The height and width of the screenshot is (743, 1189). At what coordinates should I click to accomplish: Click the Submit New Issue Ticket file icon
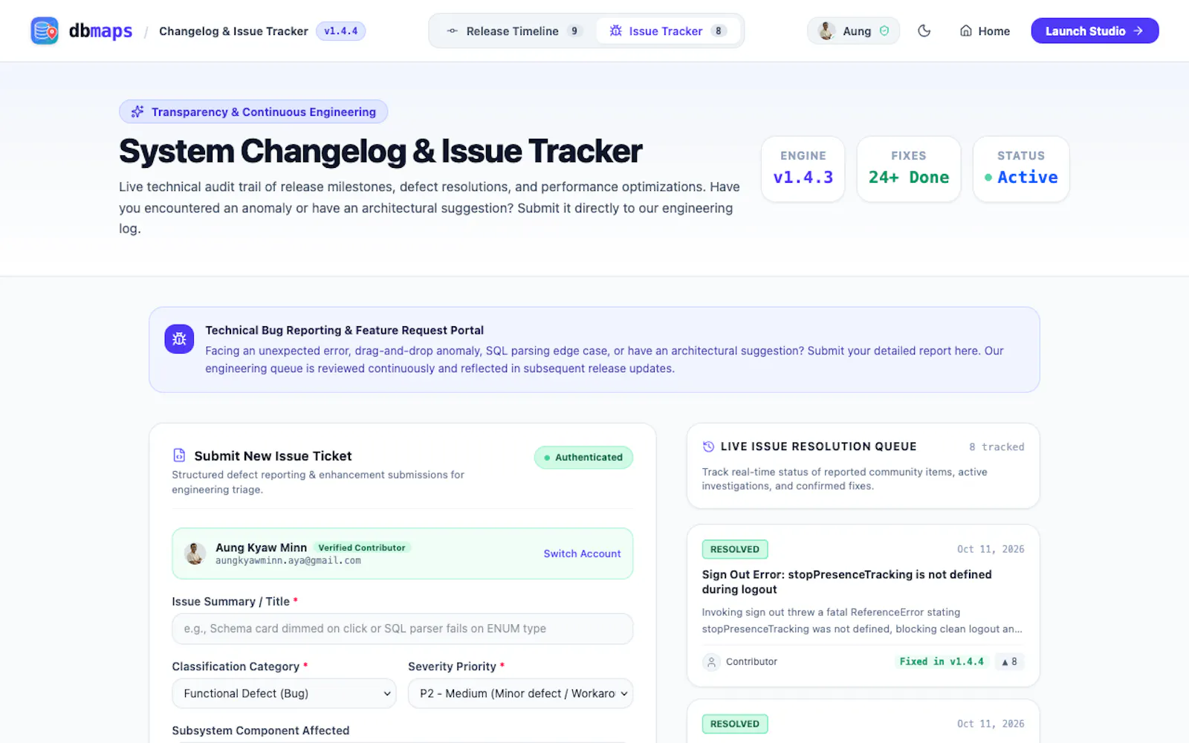(179, 455)
